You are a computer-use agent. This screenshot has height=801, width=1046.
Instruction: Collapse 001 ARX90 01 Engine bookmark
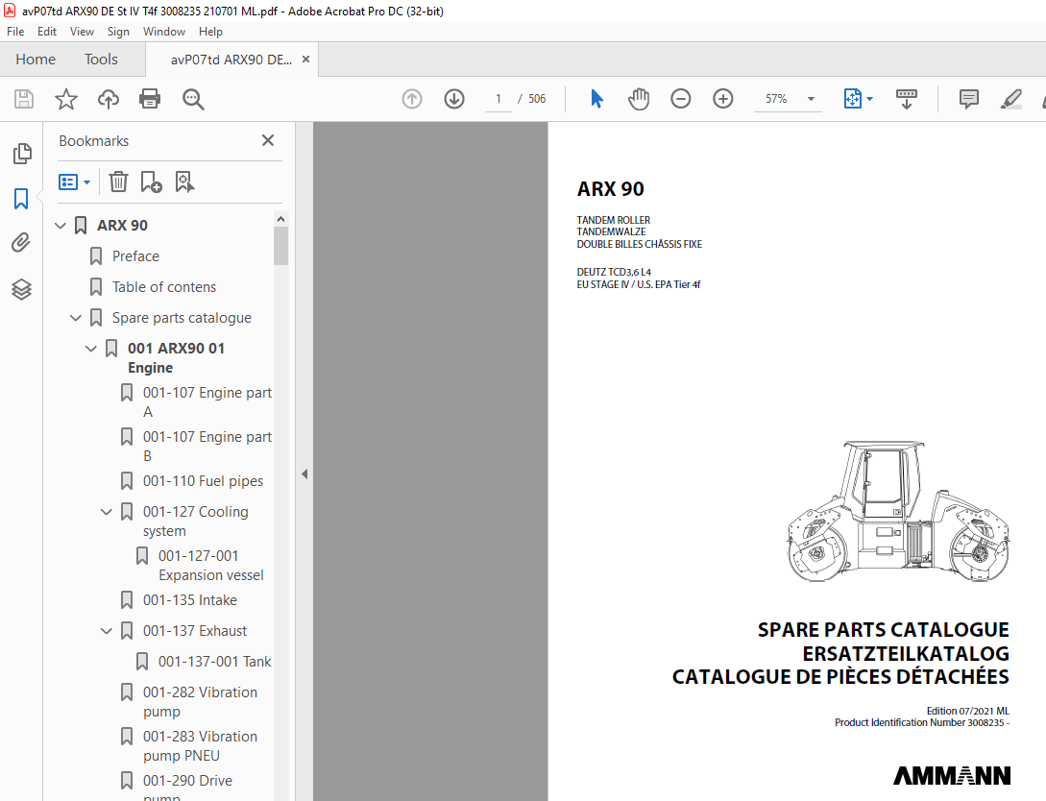coord(91,349)
